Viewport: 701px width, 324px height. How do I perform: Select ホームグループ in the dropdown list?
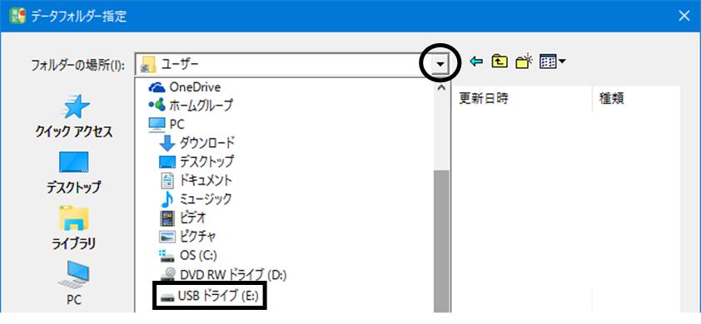tap(191, 106)
